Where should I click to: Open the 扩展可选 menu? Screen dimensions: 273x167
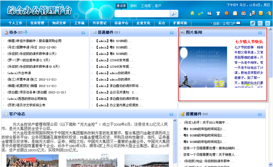[180, 23]
